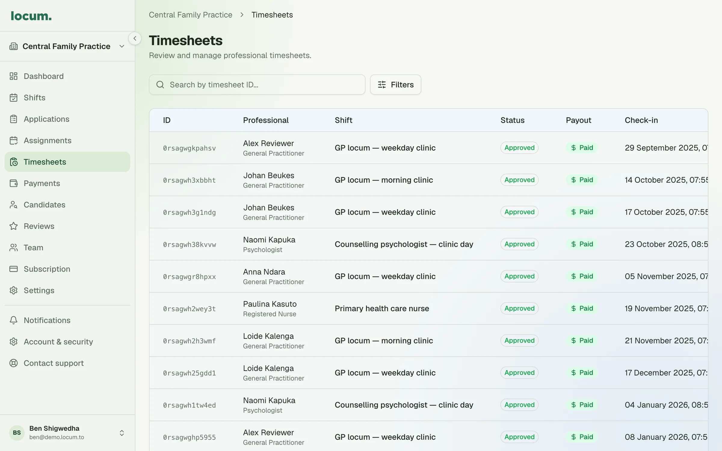The width and height of the screenshot is (722, 451).
Task: Click the ID column header
Action: 167,120
